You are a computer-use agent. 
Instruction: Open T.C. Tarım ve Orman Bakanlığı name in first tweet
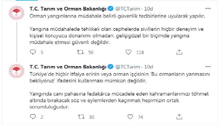pyautogui.click(x=68, y=9)
